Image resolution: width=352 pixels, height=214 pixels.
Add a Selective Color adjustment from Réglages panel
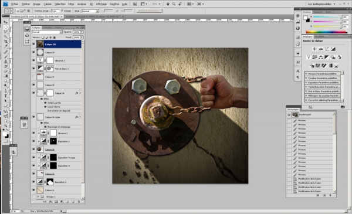[x=336, y=66]
